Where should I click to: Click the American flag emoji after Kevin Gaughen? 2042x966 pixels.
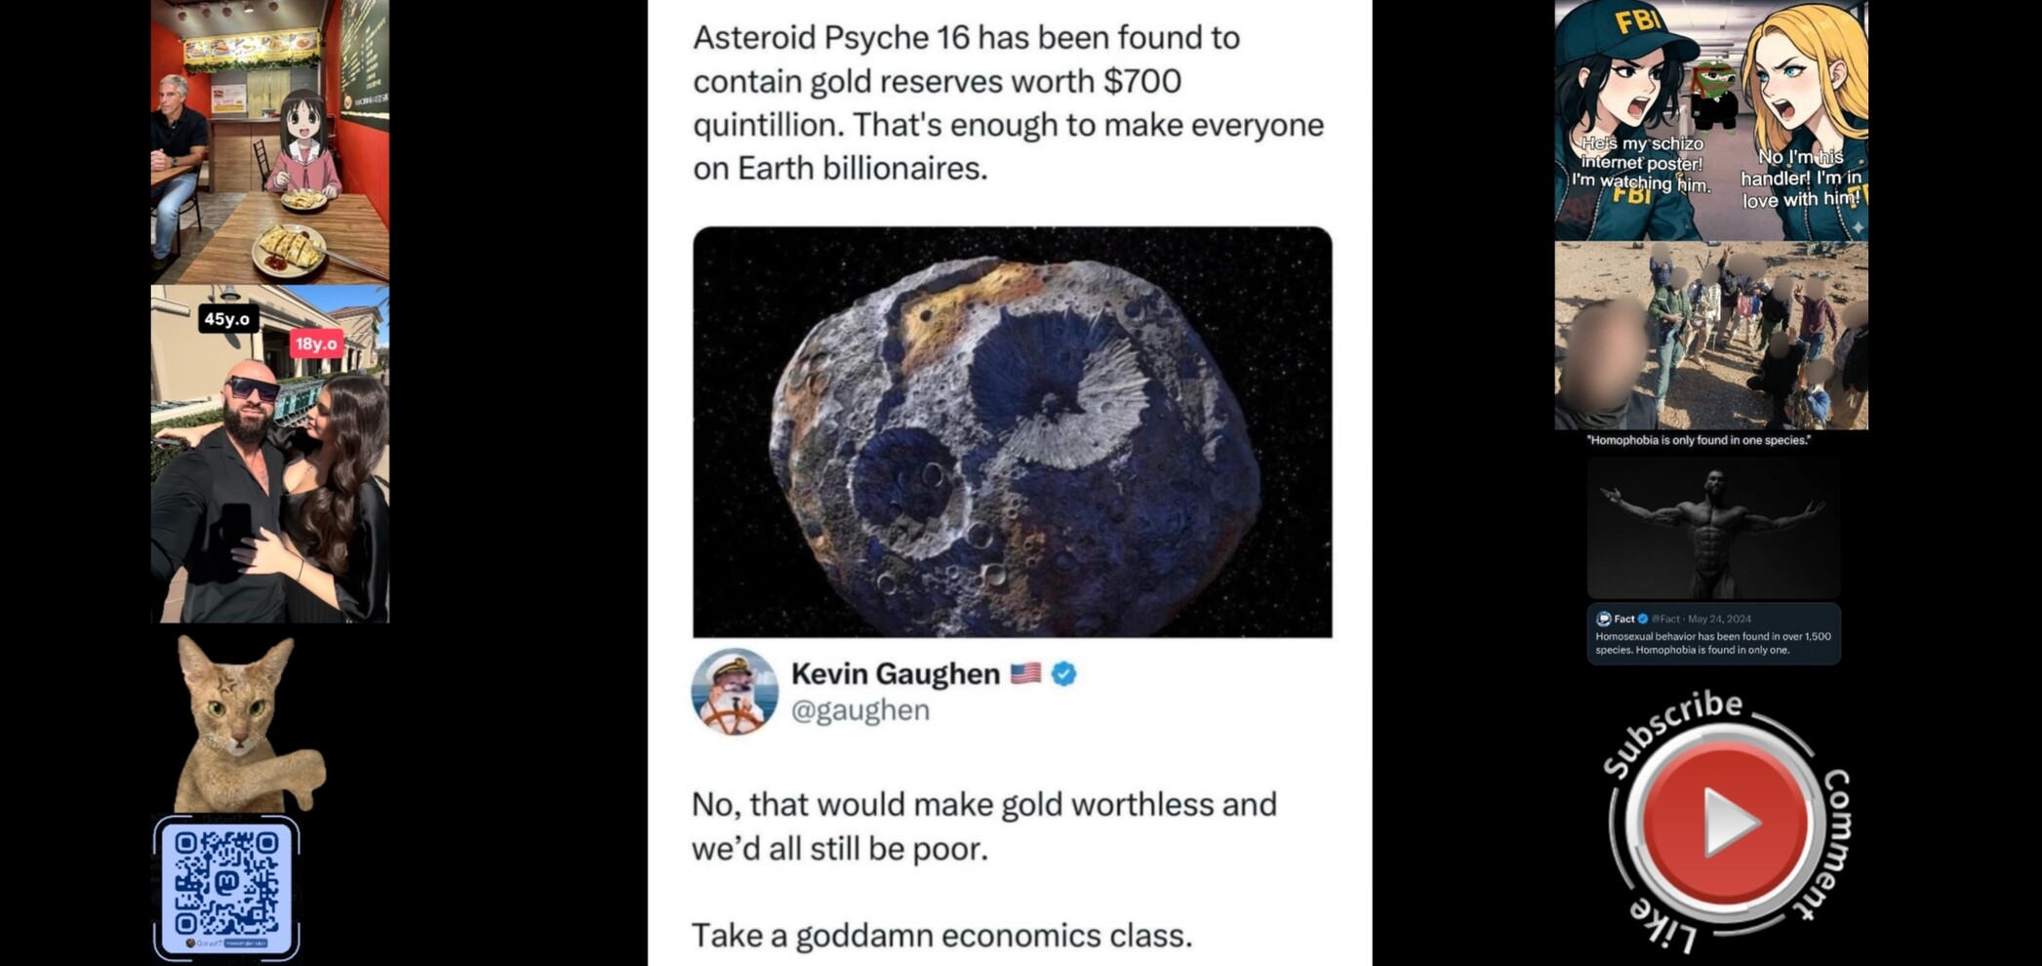tap(1024, 673)
